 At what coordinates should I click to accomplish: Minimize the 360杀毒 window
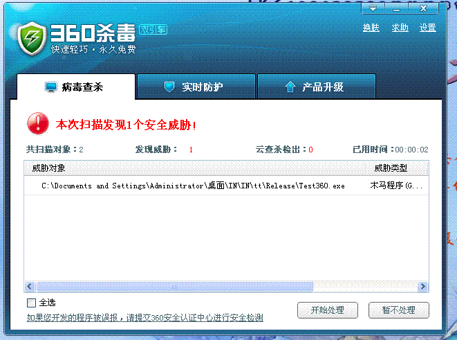point(396,8)
